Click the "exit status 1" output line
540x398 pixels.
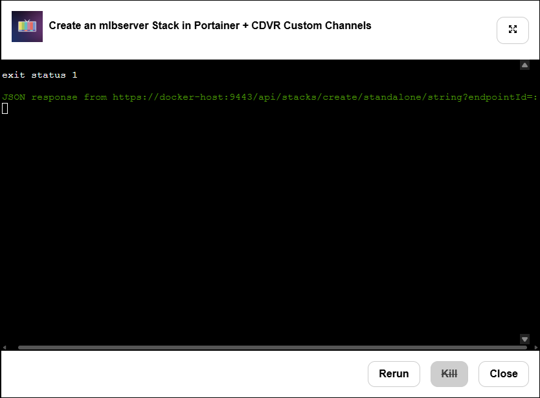coord(39,75)
